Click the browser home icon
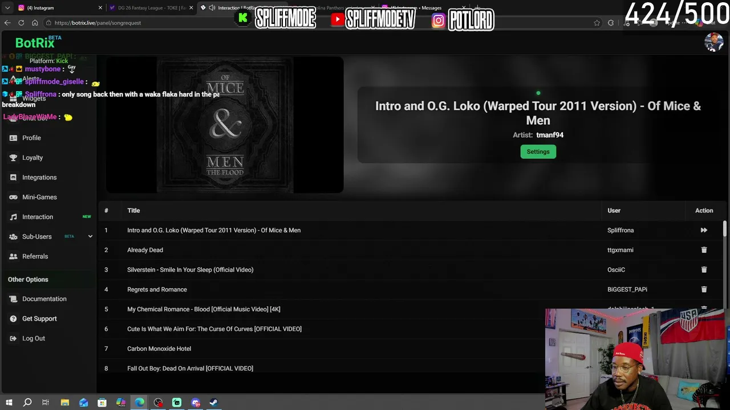The height and width of the screenshot is (410, 730). (35, 23)
